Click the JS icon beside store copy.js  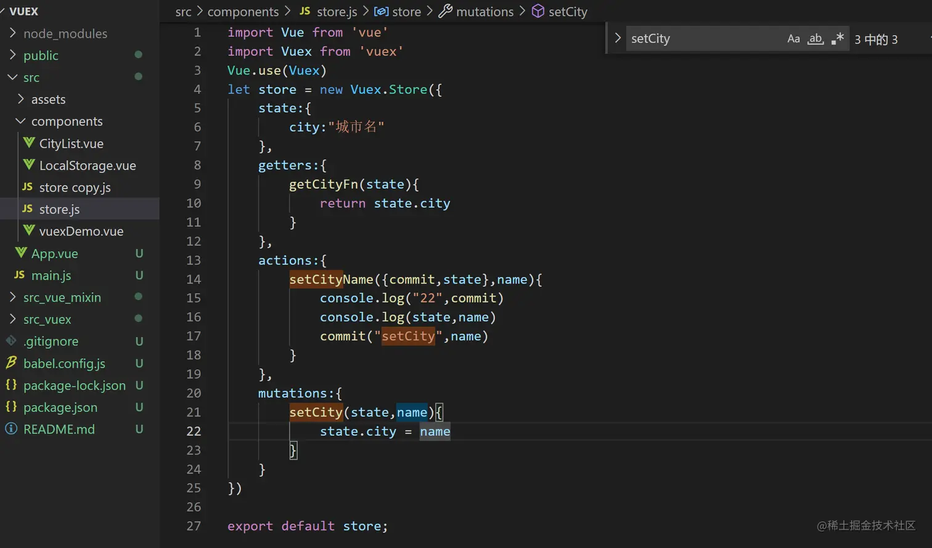point(27,187)
